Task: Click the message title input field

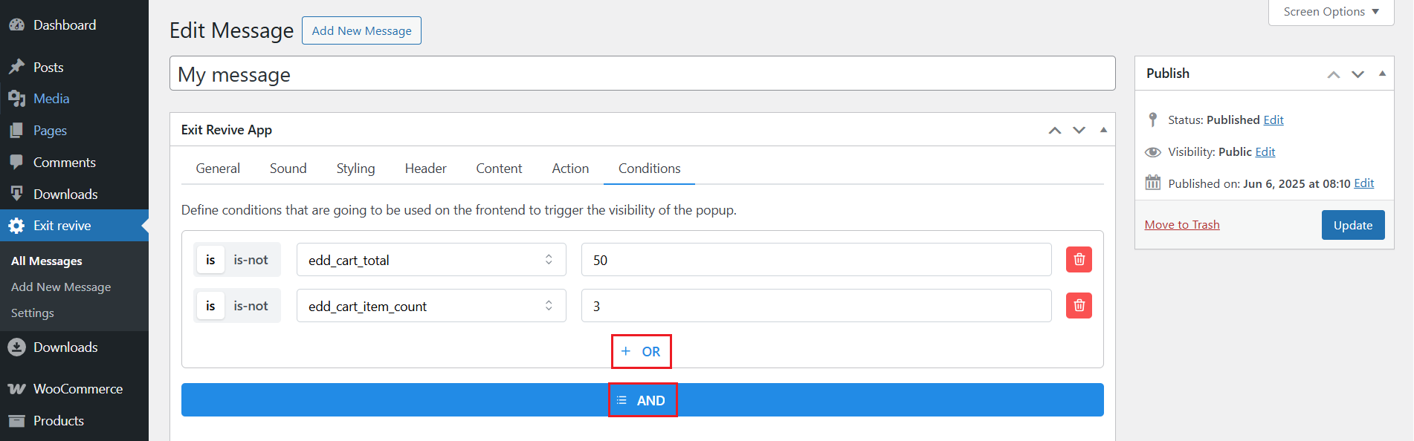Action: (x=642, y=74)
